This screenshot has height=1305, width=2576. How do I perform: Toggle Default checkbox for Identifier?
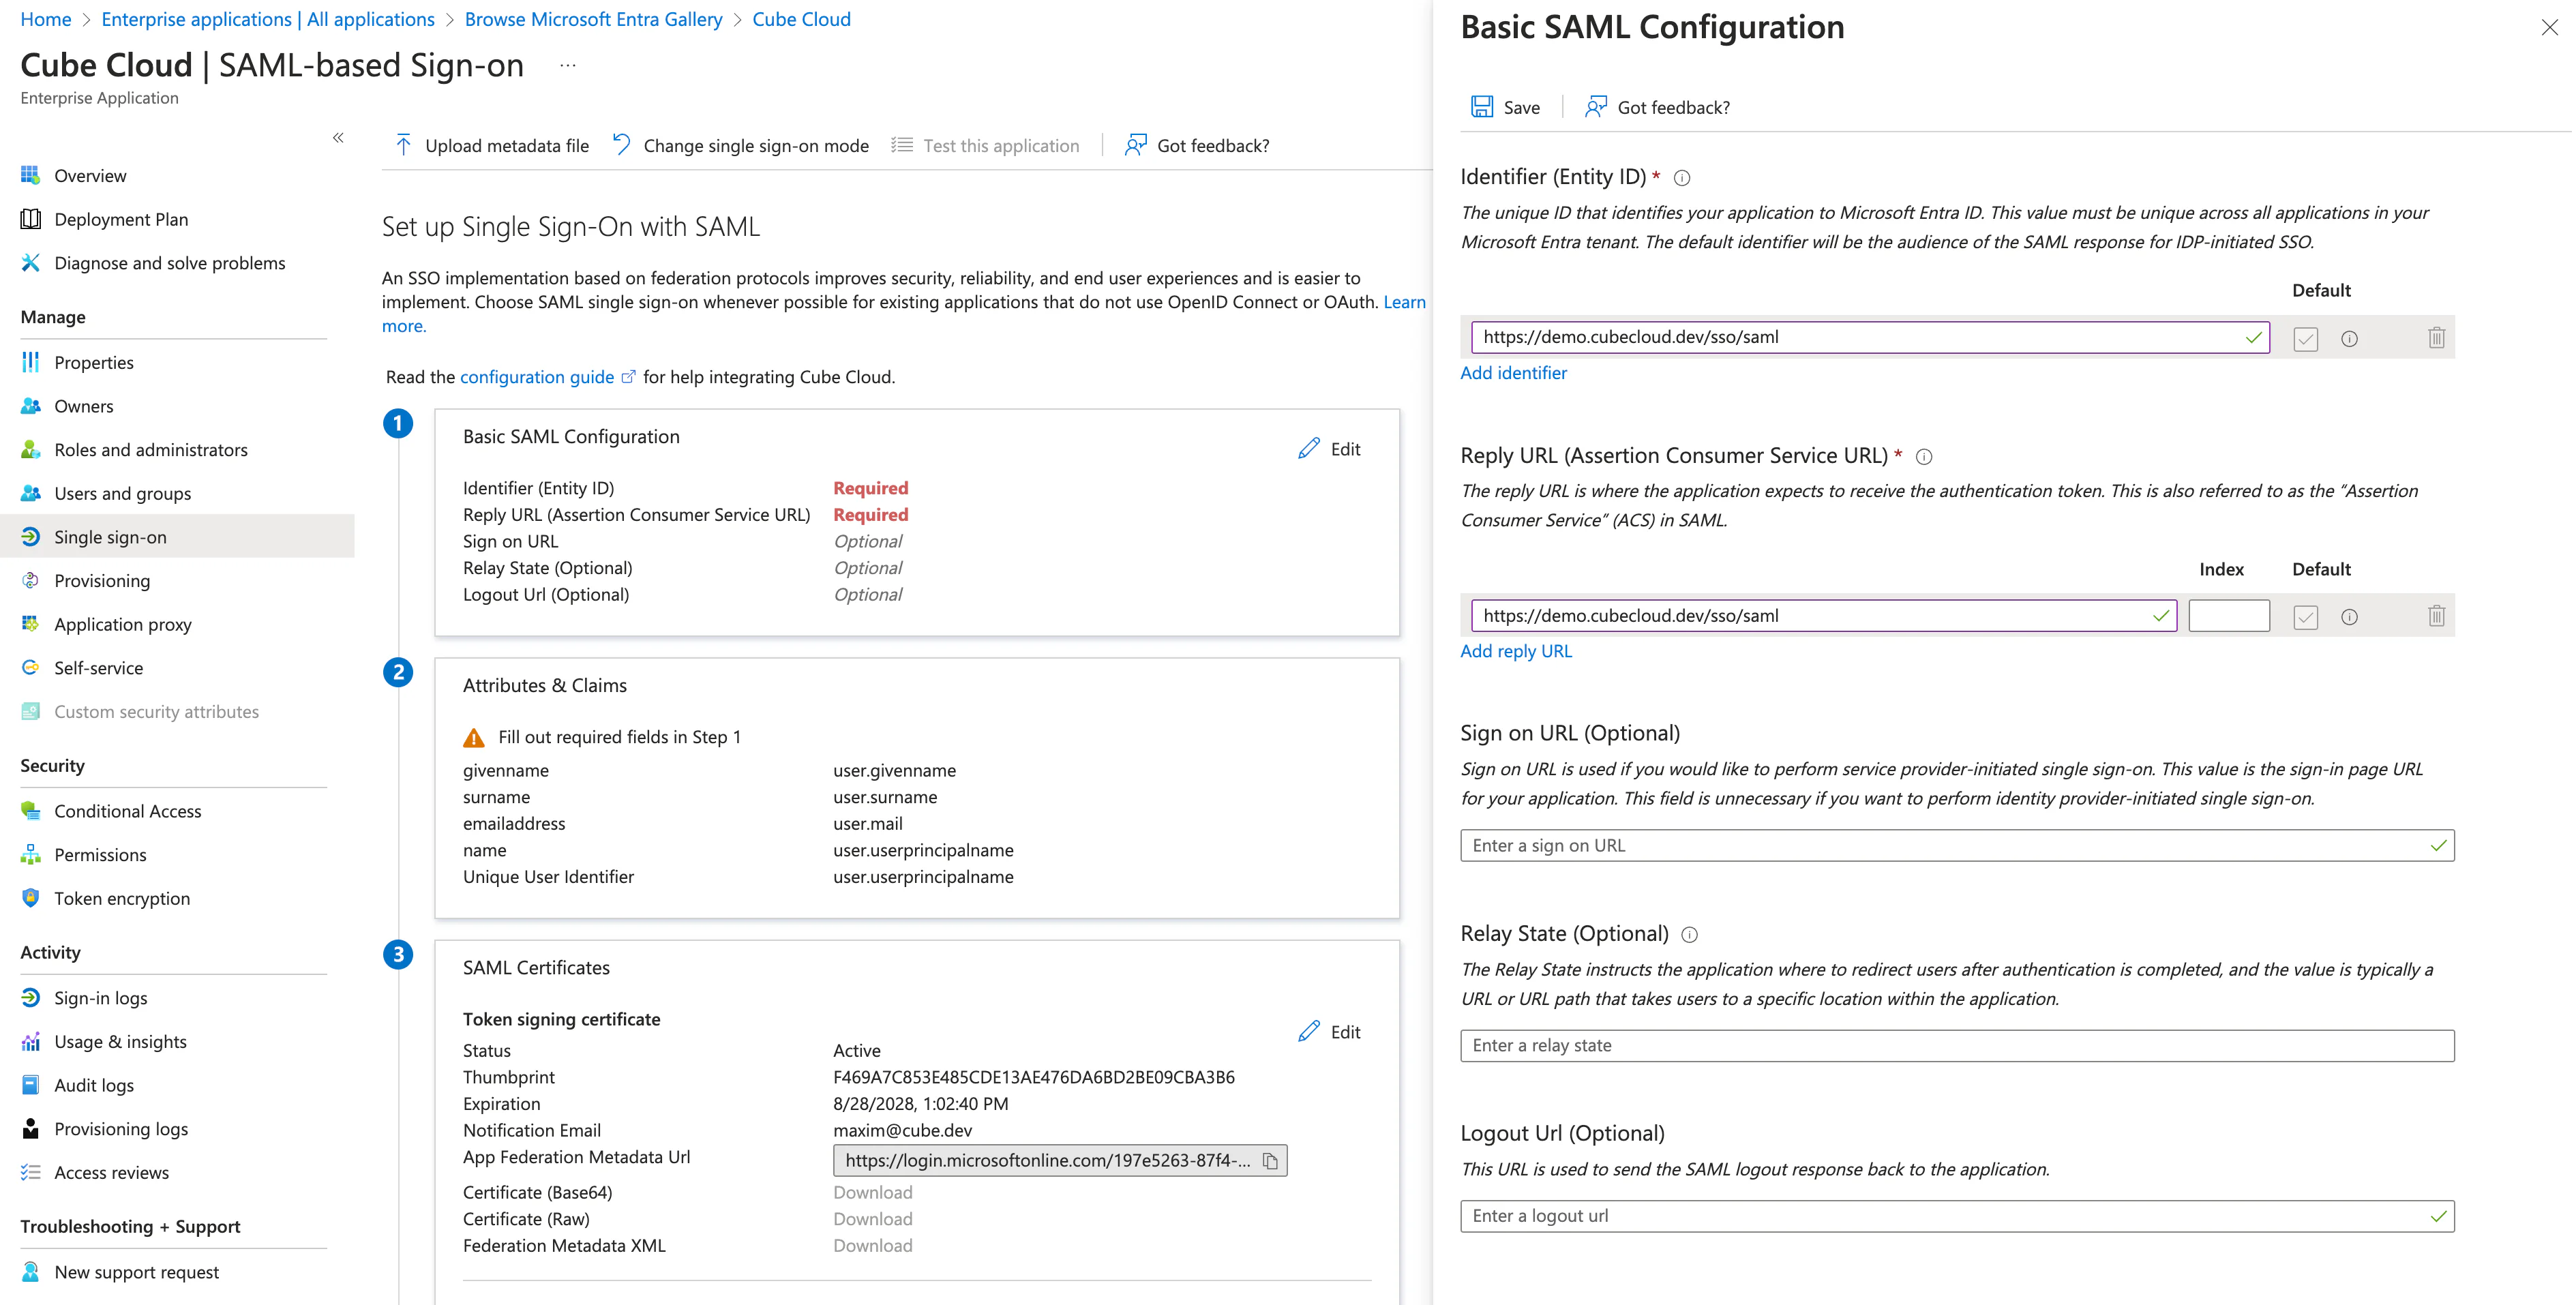coord(2305,338)
